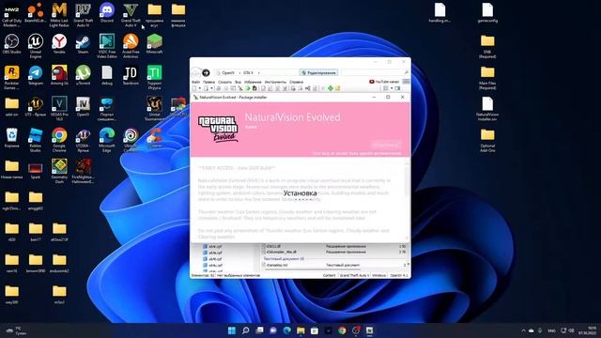Click the GTA V breadcrumb in the address bar
This screenshot has height=338, width=601.
tap(248, 73)
